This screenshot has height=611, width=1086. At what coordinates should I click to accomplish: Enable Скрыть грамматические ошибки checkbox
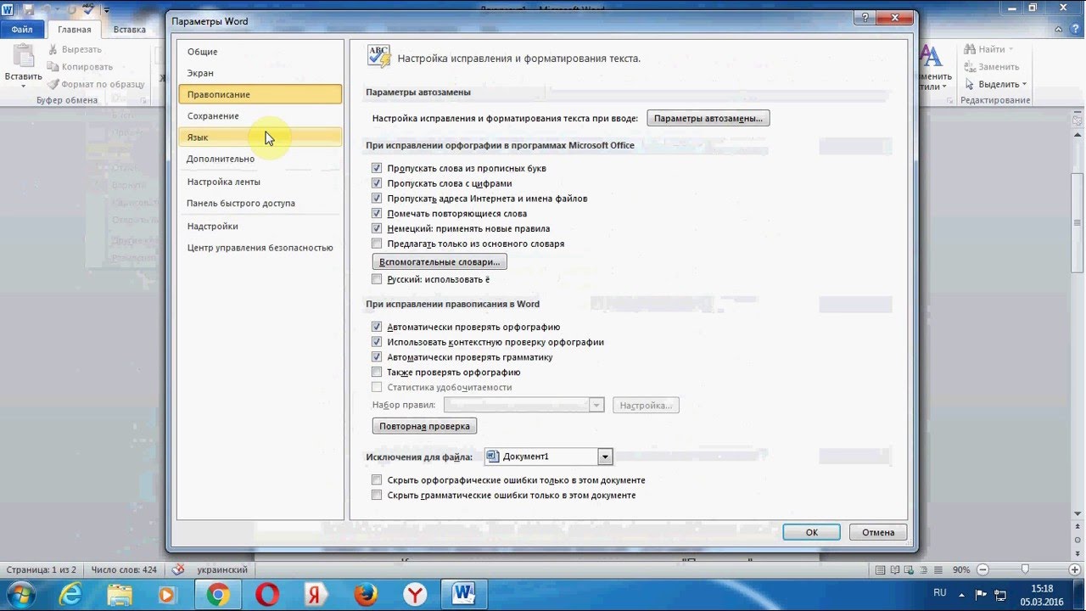(377, 495)
